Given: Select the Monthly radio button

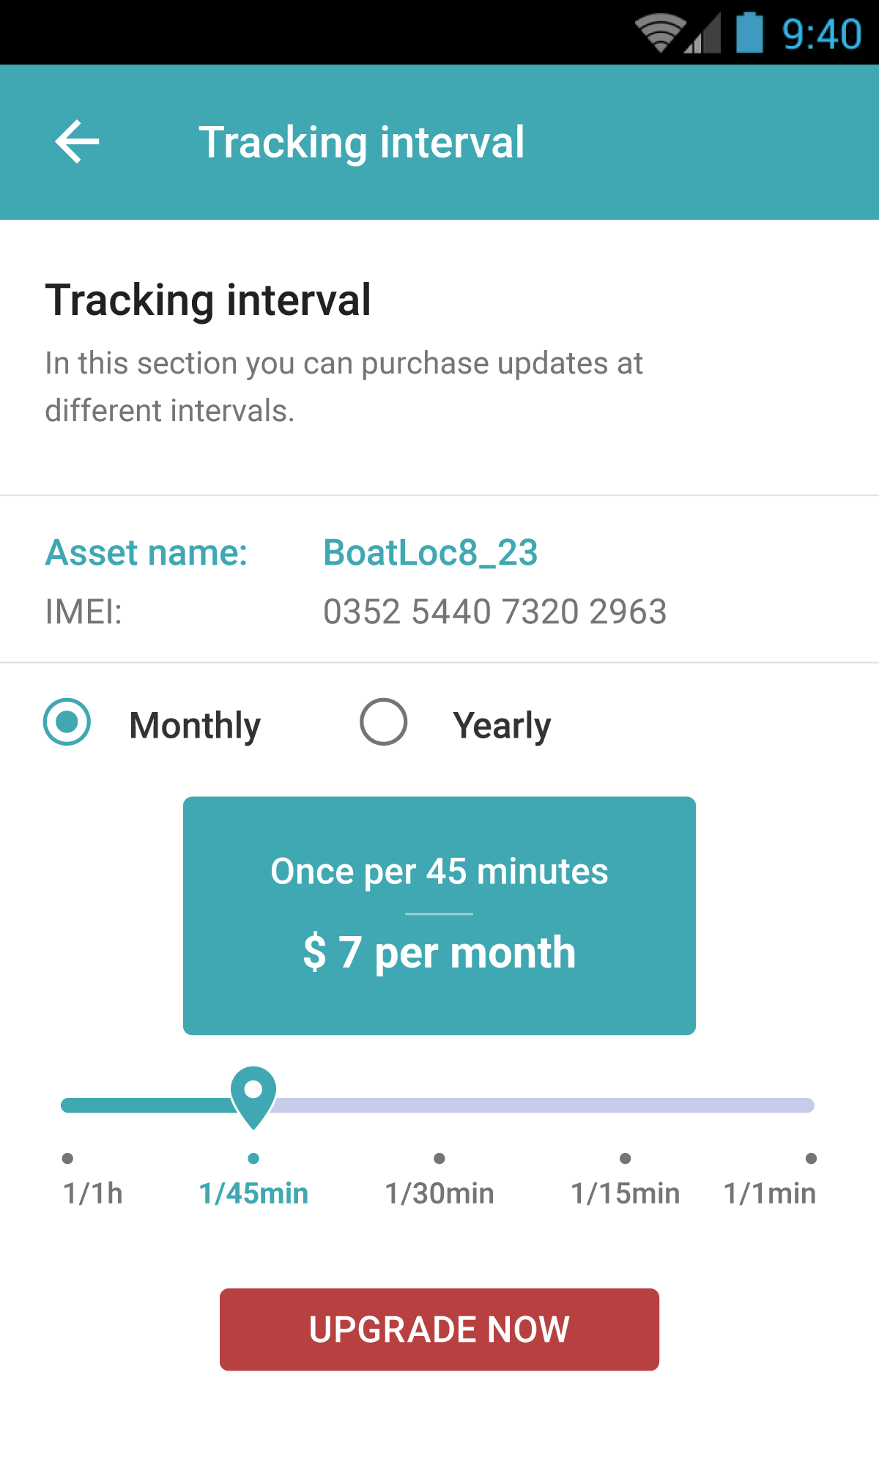Looking at the screenshot, I should point(67,722).
